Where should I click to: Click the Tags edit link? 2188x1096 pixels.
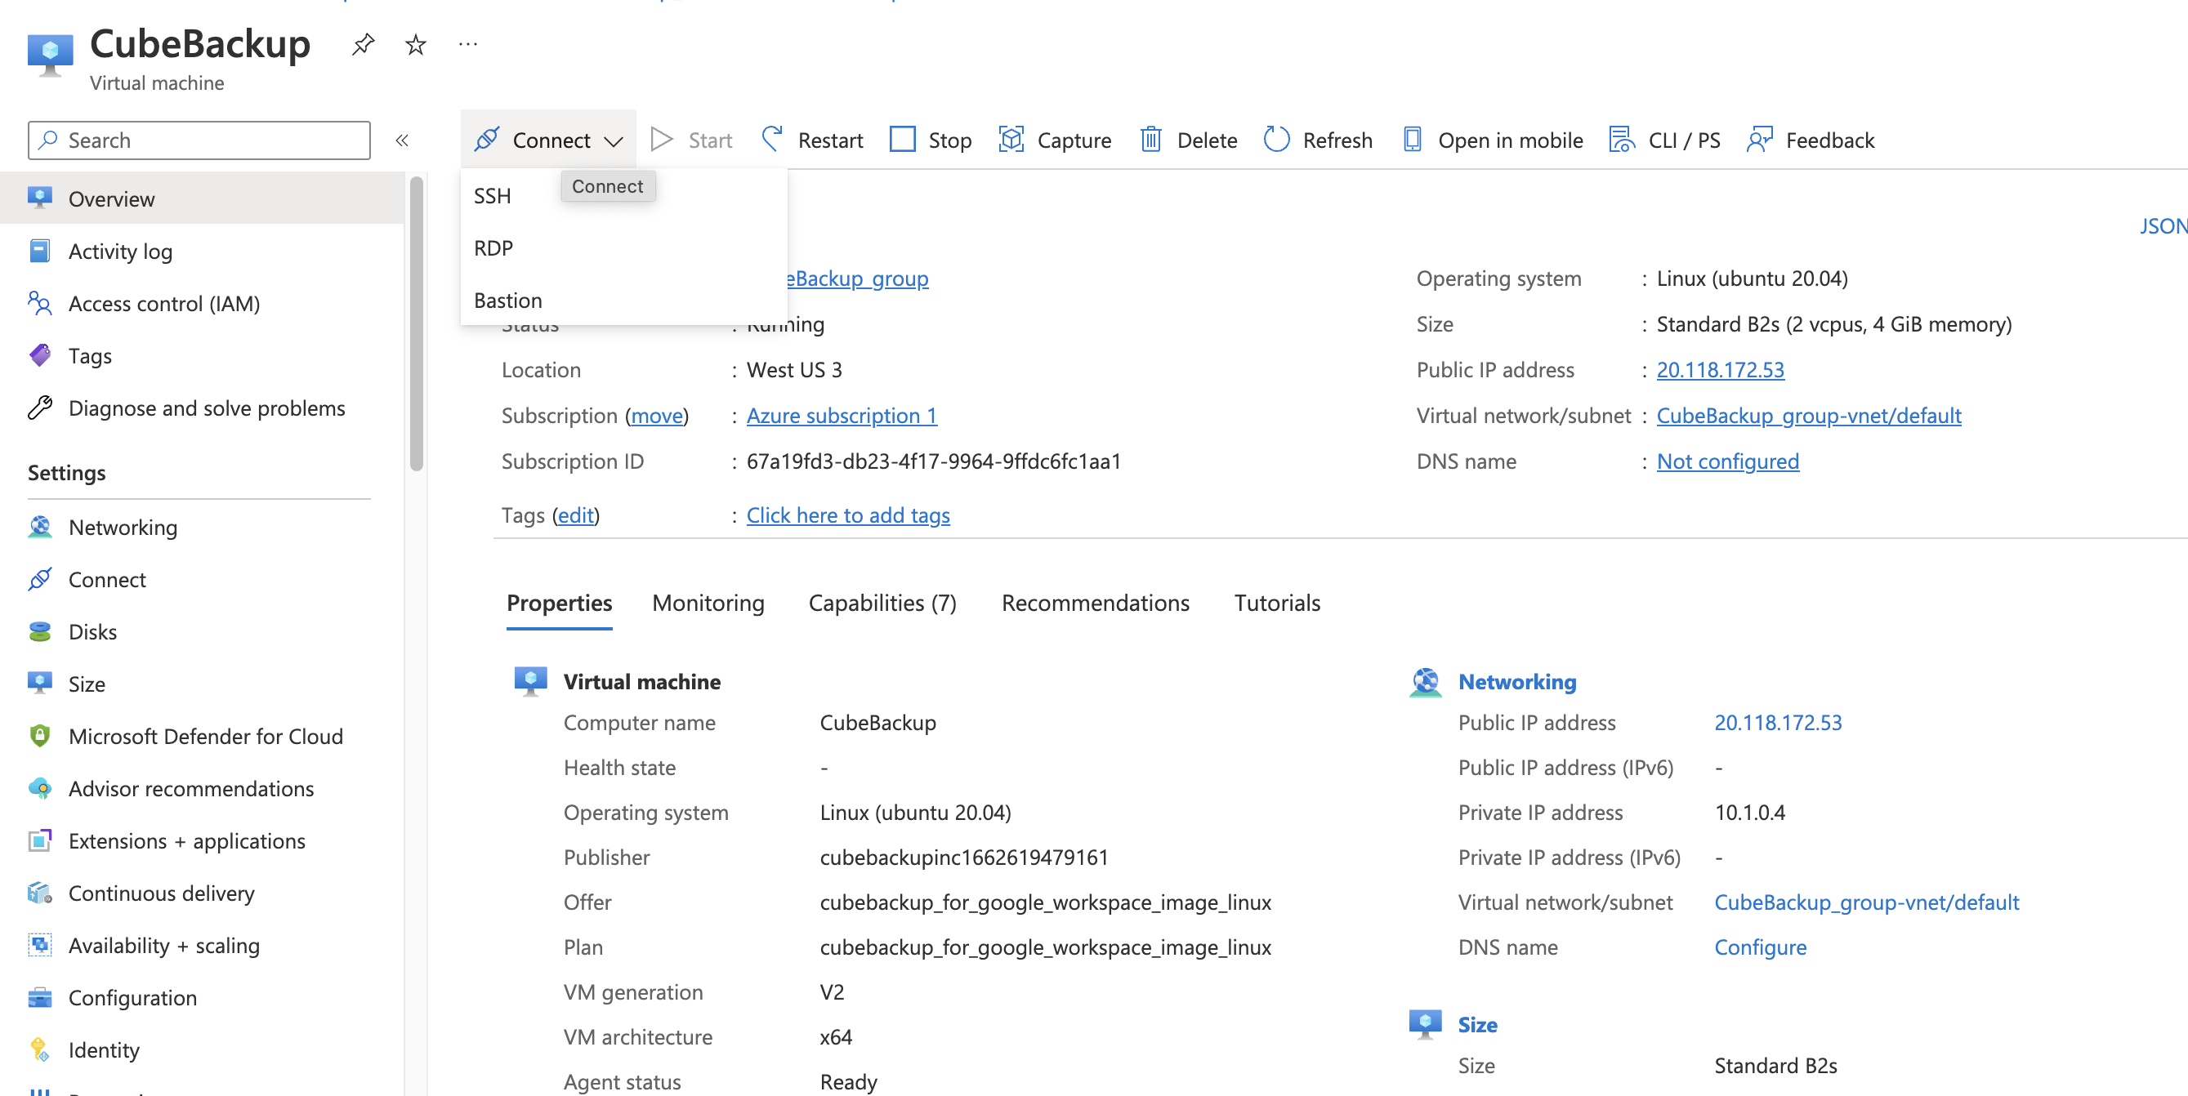click(x=574, y=513)
